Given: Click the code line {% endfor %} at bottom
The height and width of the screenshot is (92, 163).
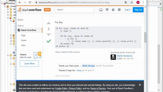Looking at the screenshot, I should (x=62, y=46).
